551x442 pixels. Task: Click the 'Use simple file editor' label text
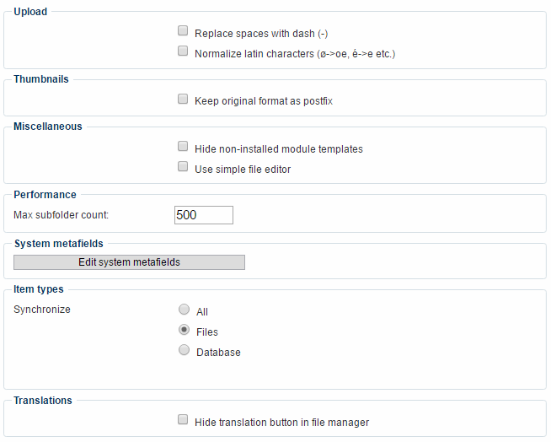coord(243,170)
